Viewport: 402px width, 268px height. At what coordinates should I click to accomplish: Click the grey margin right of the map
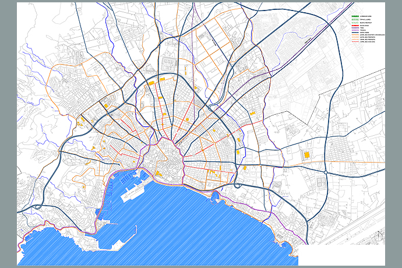tap(394, 134)
